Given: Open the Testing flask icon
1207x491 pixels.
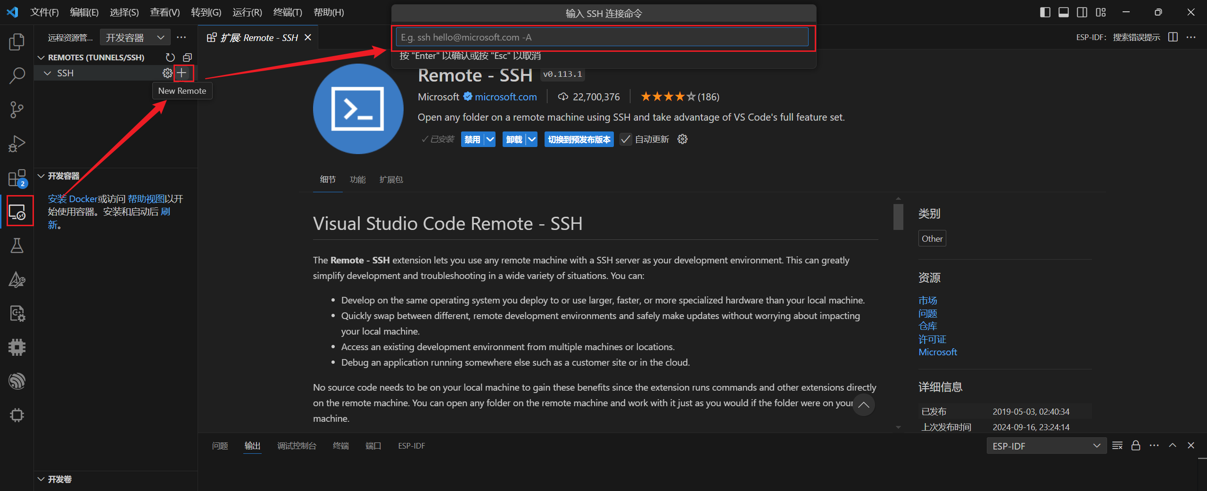Looking at the screenshot, I should 17,245.
